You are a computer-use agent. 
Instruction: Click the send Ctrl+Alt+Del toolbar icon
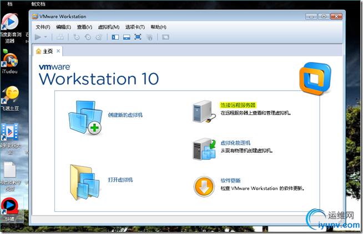(x=60, y=37)
